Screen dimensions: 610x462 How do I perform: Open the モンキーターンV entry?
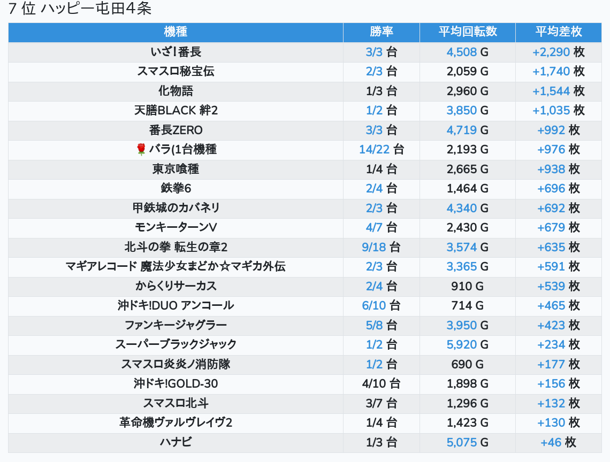click(176, 227)
